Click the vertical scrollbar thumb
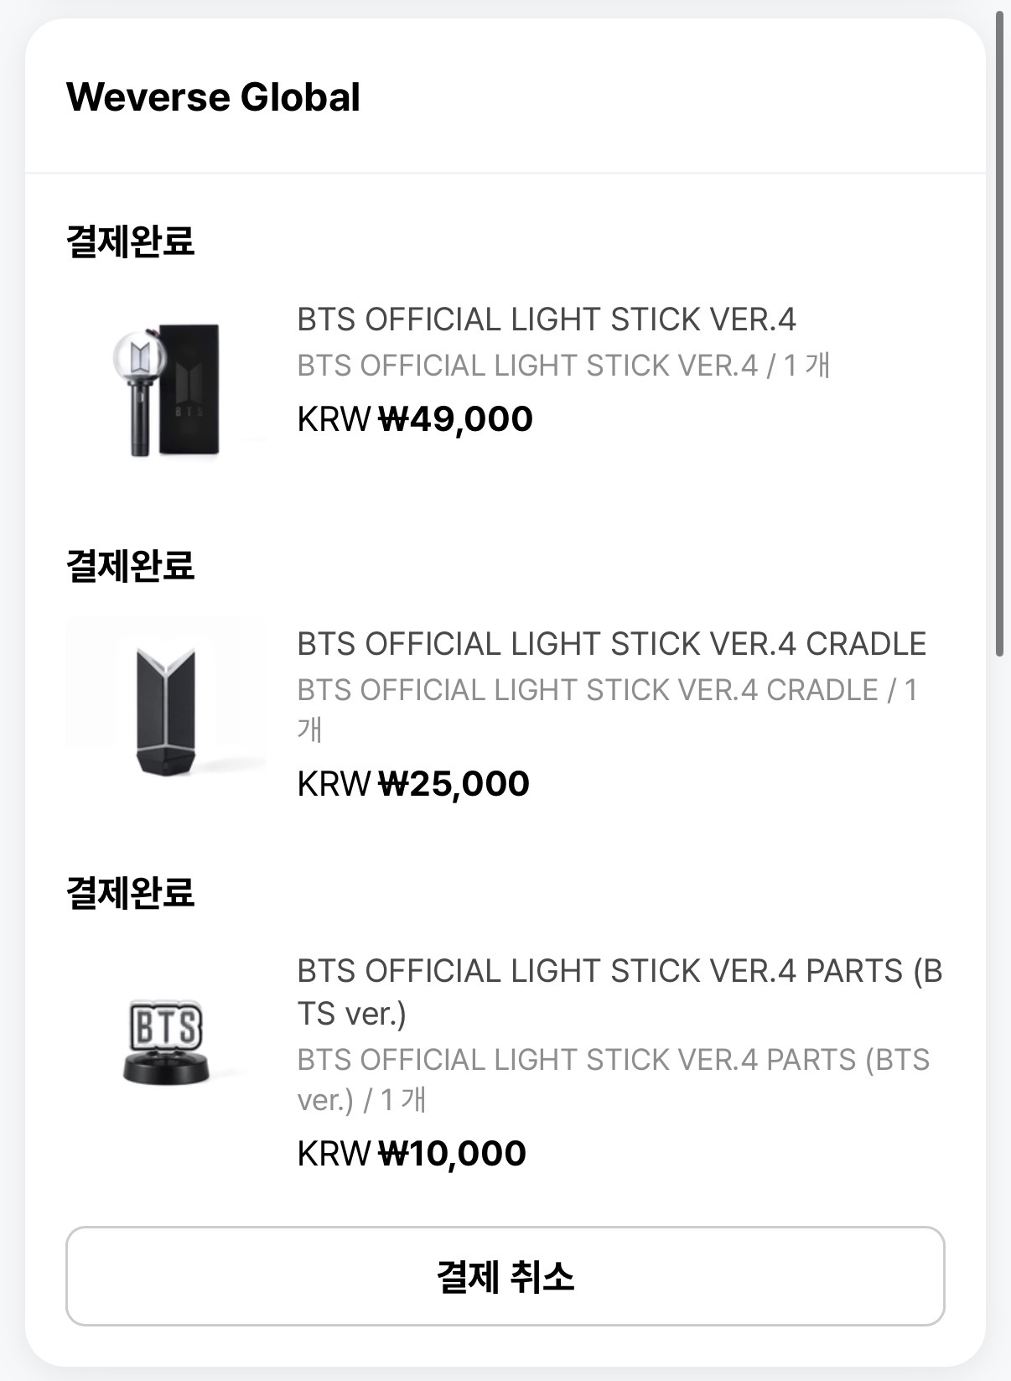This screenshot has height=1381, width=1011. [x=999, y=335]
